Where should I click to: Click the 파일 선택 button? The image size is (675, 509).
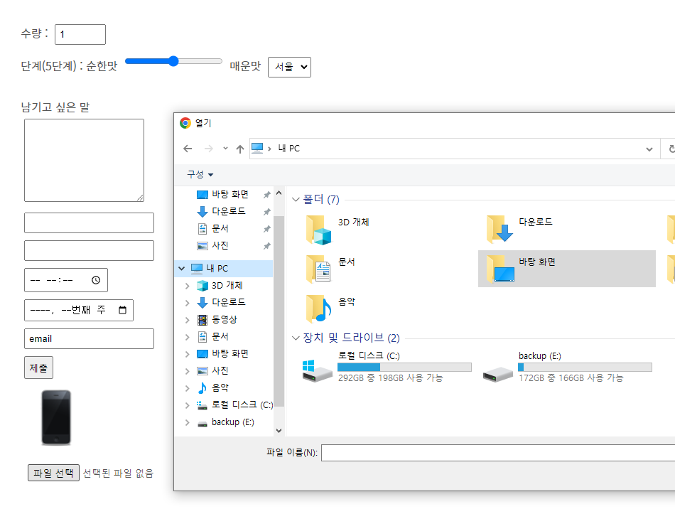coord(53,473)
